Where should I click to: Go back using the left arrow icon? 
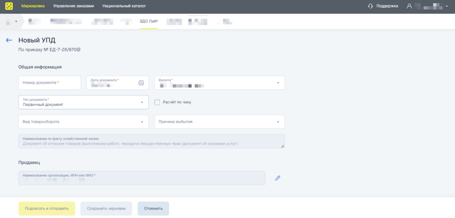coord(9,40)
